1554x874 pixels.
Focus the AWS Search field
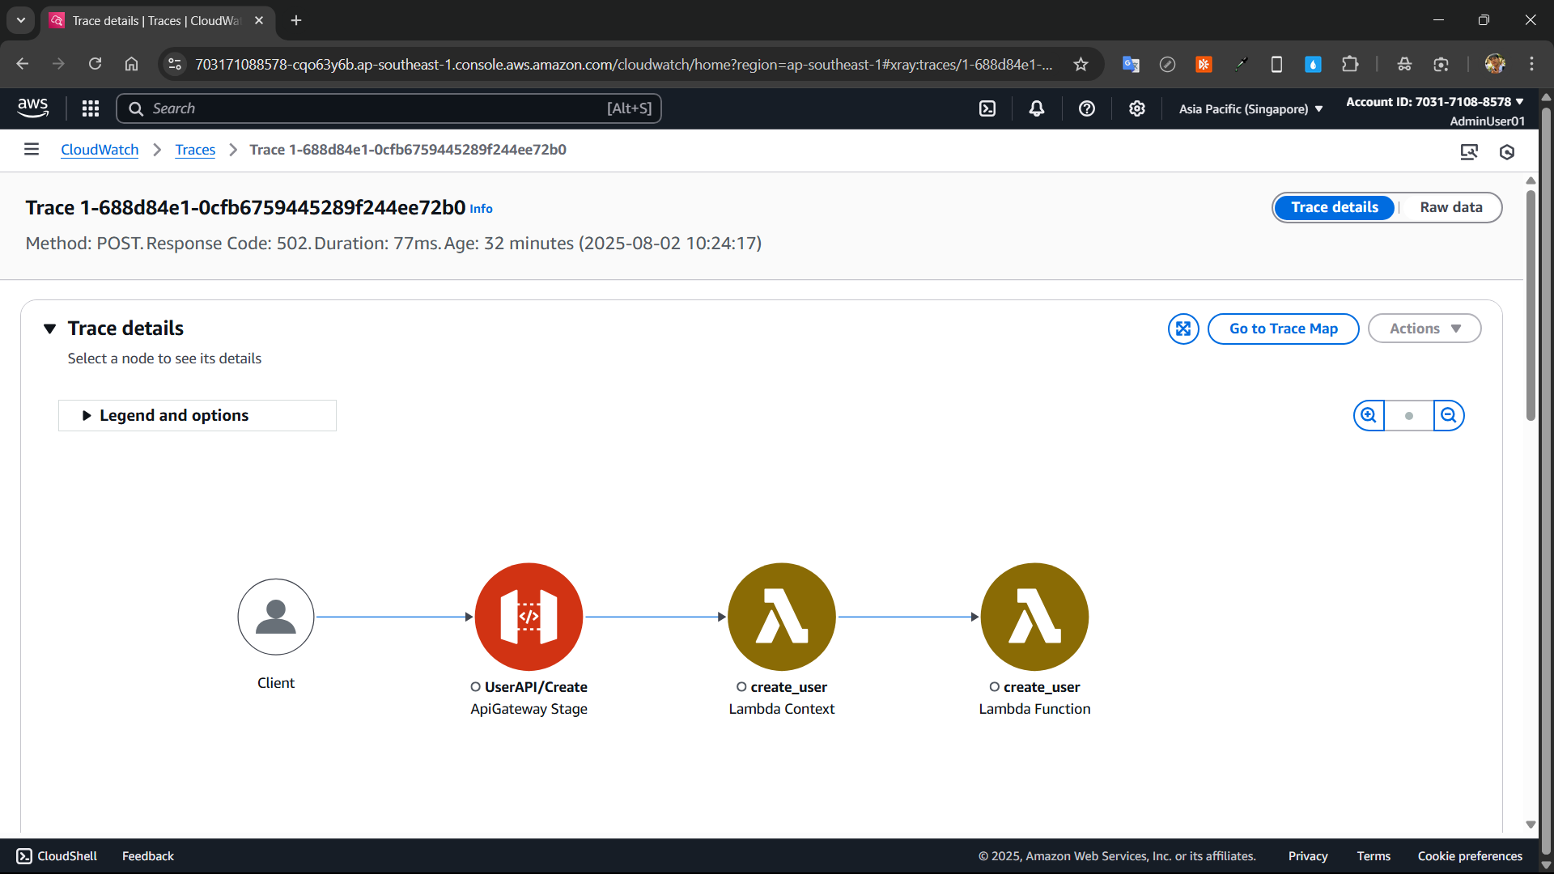pyautogui.click(x=388, y=108)
